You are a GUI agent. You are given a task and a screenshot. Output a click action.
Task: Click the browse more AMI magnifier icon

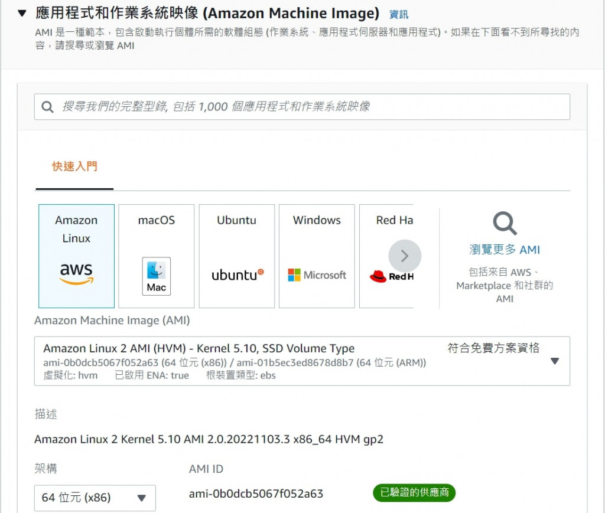pos(505,223)
